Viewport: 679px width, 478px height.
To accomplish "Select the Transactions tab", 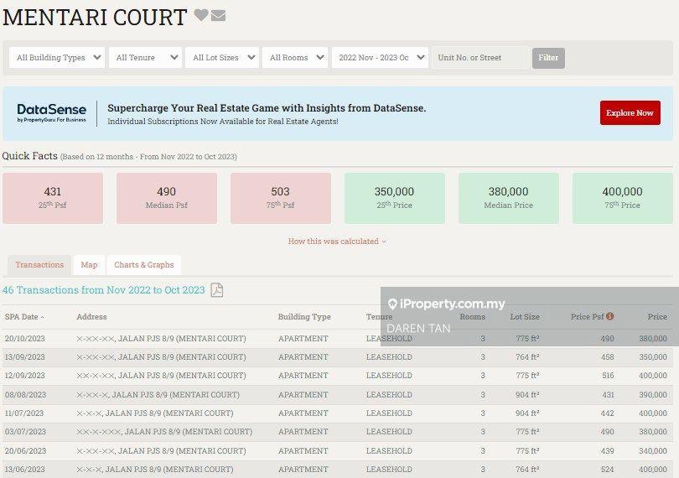I will [x=39, y=265].
